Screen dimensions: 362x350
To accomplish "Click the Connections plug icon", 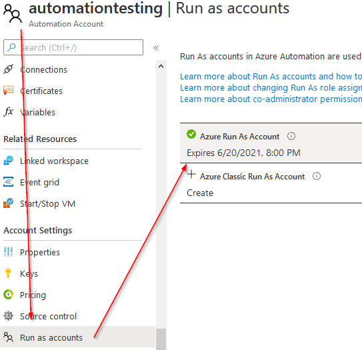I will [9, 69].
